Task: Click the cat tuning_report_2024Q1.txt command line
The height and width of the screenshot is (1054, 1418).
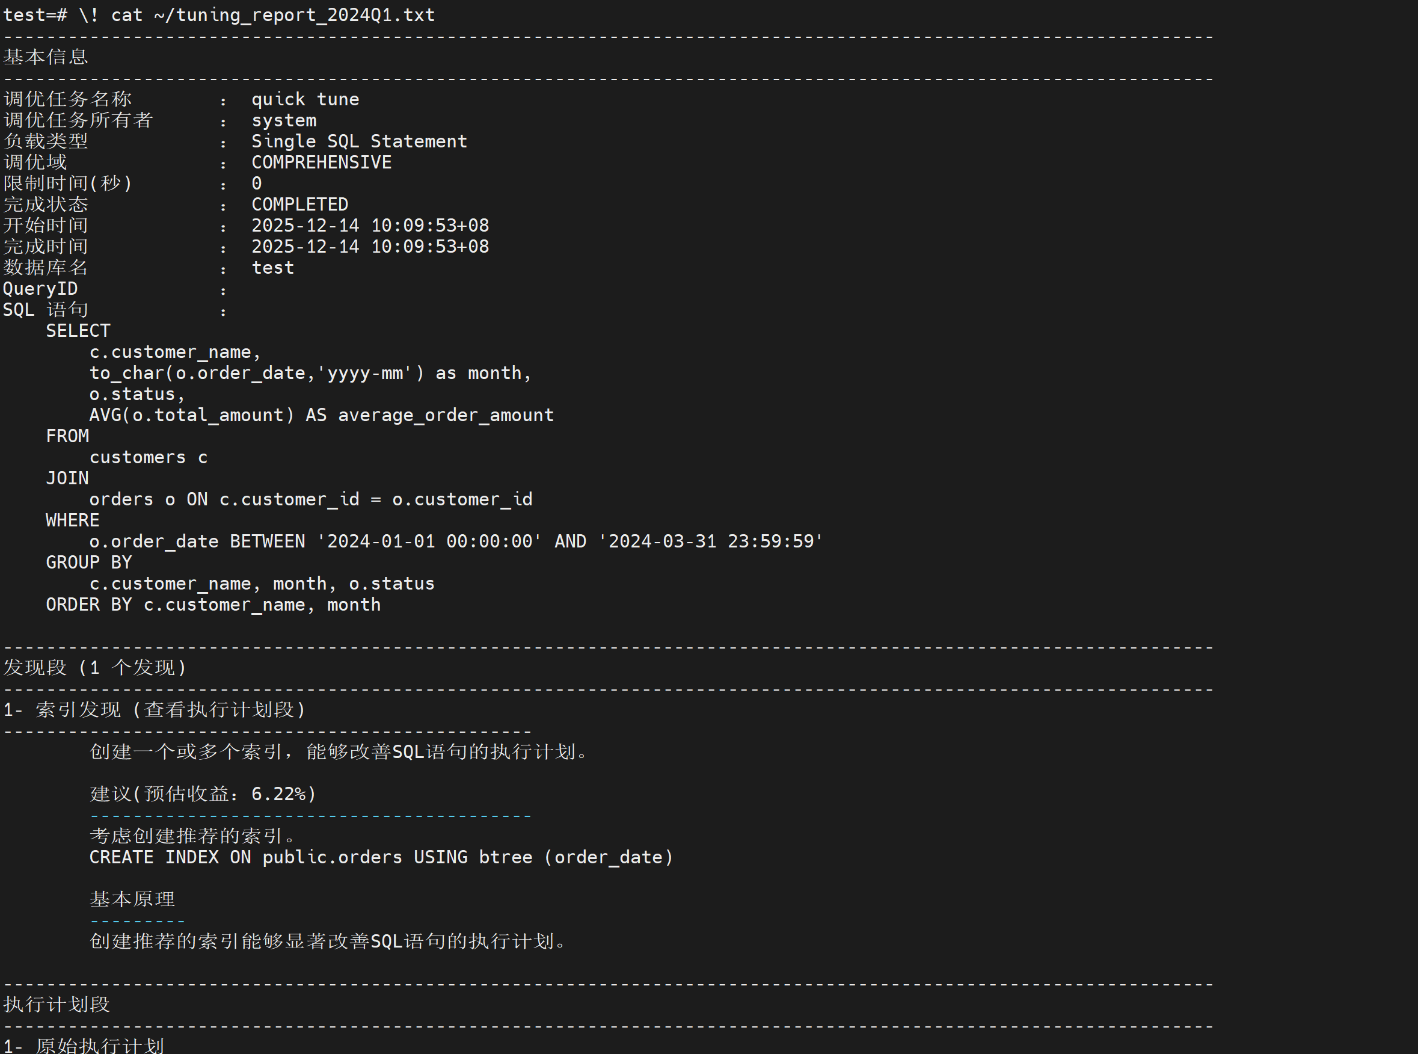Action: pyautogui.click(x=219, y=14)
